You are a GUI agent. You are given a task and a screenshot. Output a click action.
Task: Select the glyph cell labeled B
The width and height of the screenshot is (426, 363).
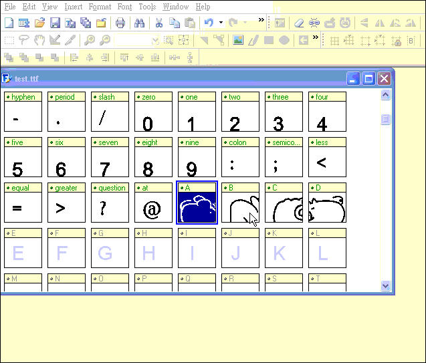pos(241,203)
